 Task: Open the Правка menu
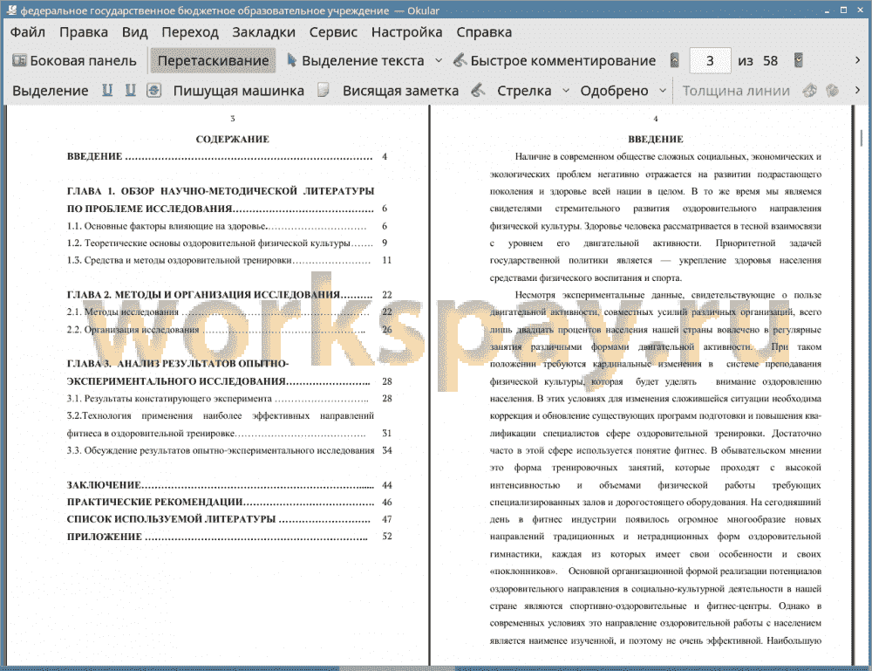(84, 32)
